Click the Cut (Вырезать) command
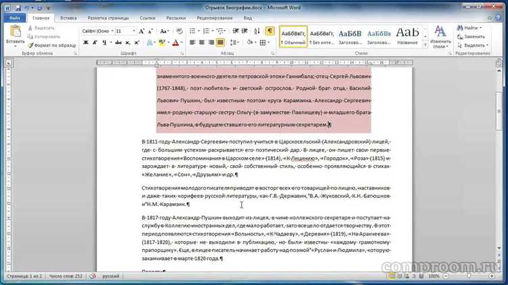The height and width of the screenshot is (285, 508). click(x=41, y=28)
